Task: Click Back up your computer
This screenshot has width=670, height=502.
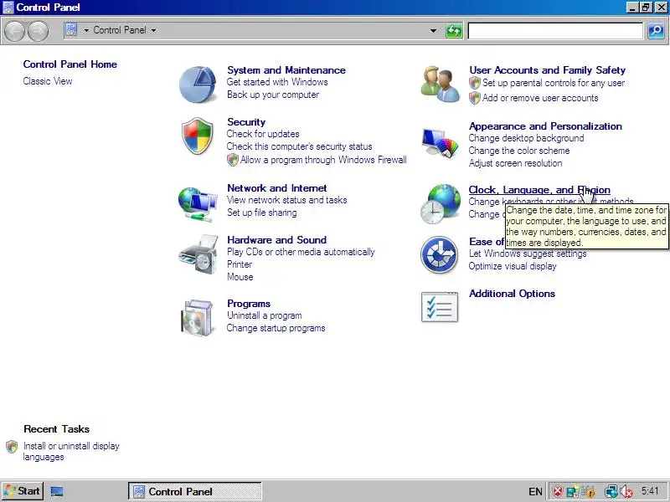Action: 273,95
